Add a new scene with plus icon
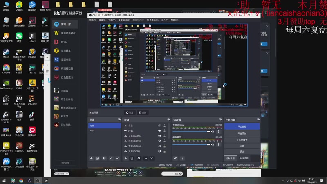The image size is (327, 184). click(91, 158)
